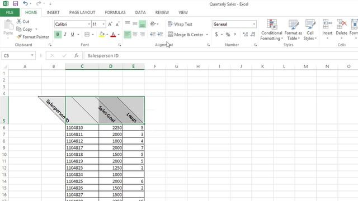Image resolution: width=358 pixels, height=201 pixels.
Task: Open Font group dialog launcher
Action: tap(119, 45)
